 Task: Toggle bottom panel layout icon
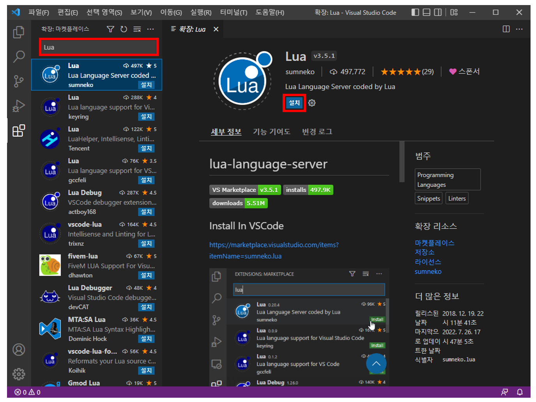[x=426, y=12]
